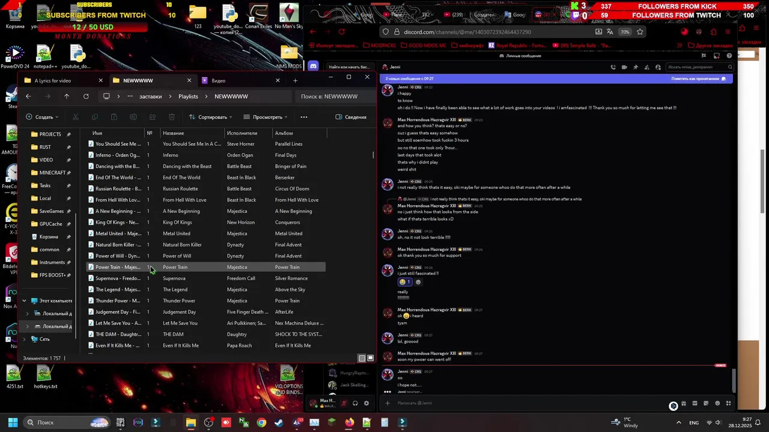Toggle system volume speaker icon in tray
The width and height of the screenshot is (769, 432).
[x=718, y=422]
